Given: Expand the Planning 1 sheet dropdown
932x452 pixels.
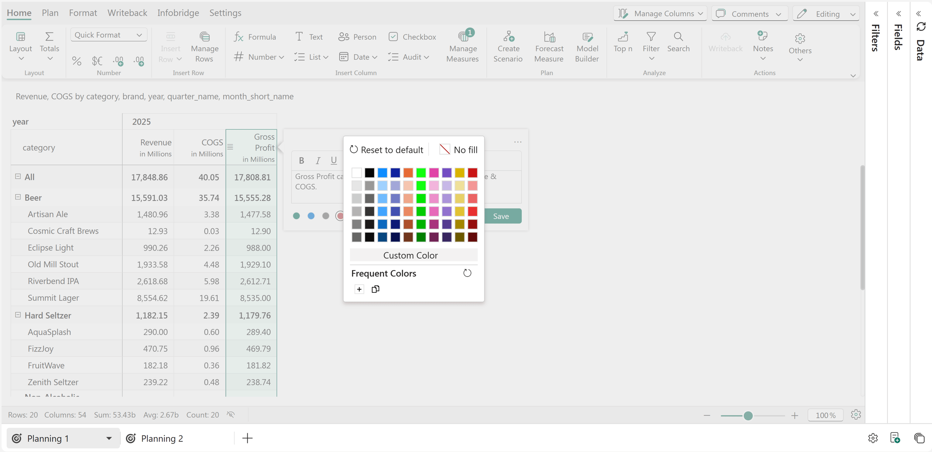Looking at the screenshot, I should click(x=109, y=438).
